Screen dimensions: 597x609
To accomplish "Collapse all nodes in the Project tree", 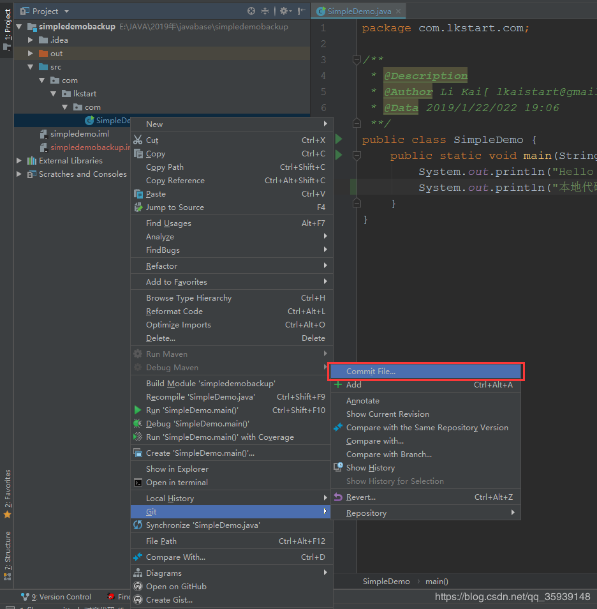I will [x=265, y=11].
